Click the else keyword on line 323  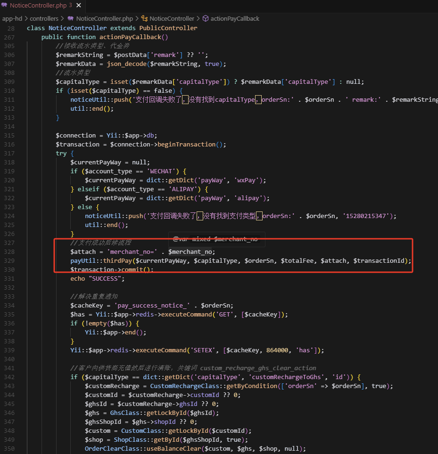coord(85,207)
